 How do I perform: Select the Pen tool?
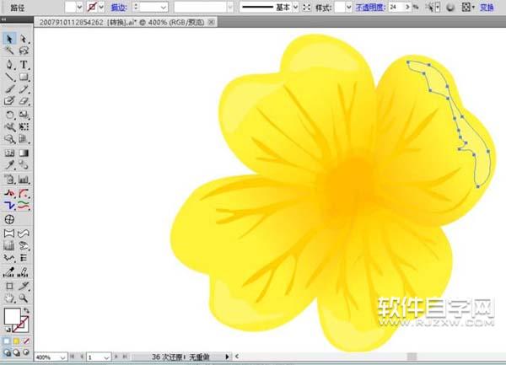(9, 64)
